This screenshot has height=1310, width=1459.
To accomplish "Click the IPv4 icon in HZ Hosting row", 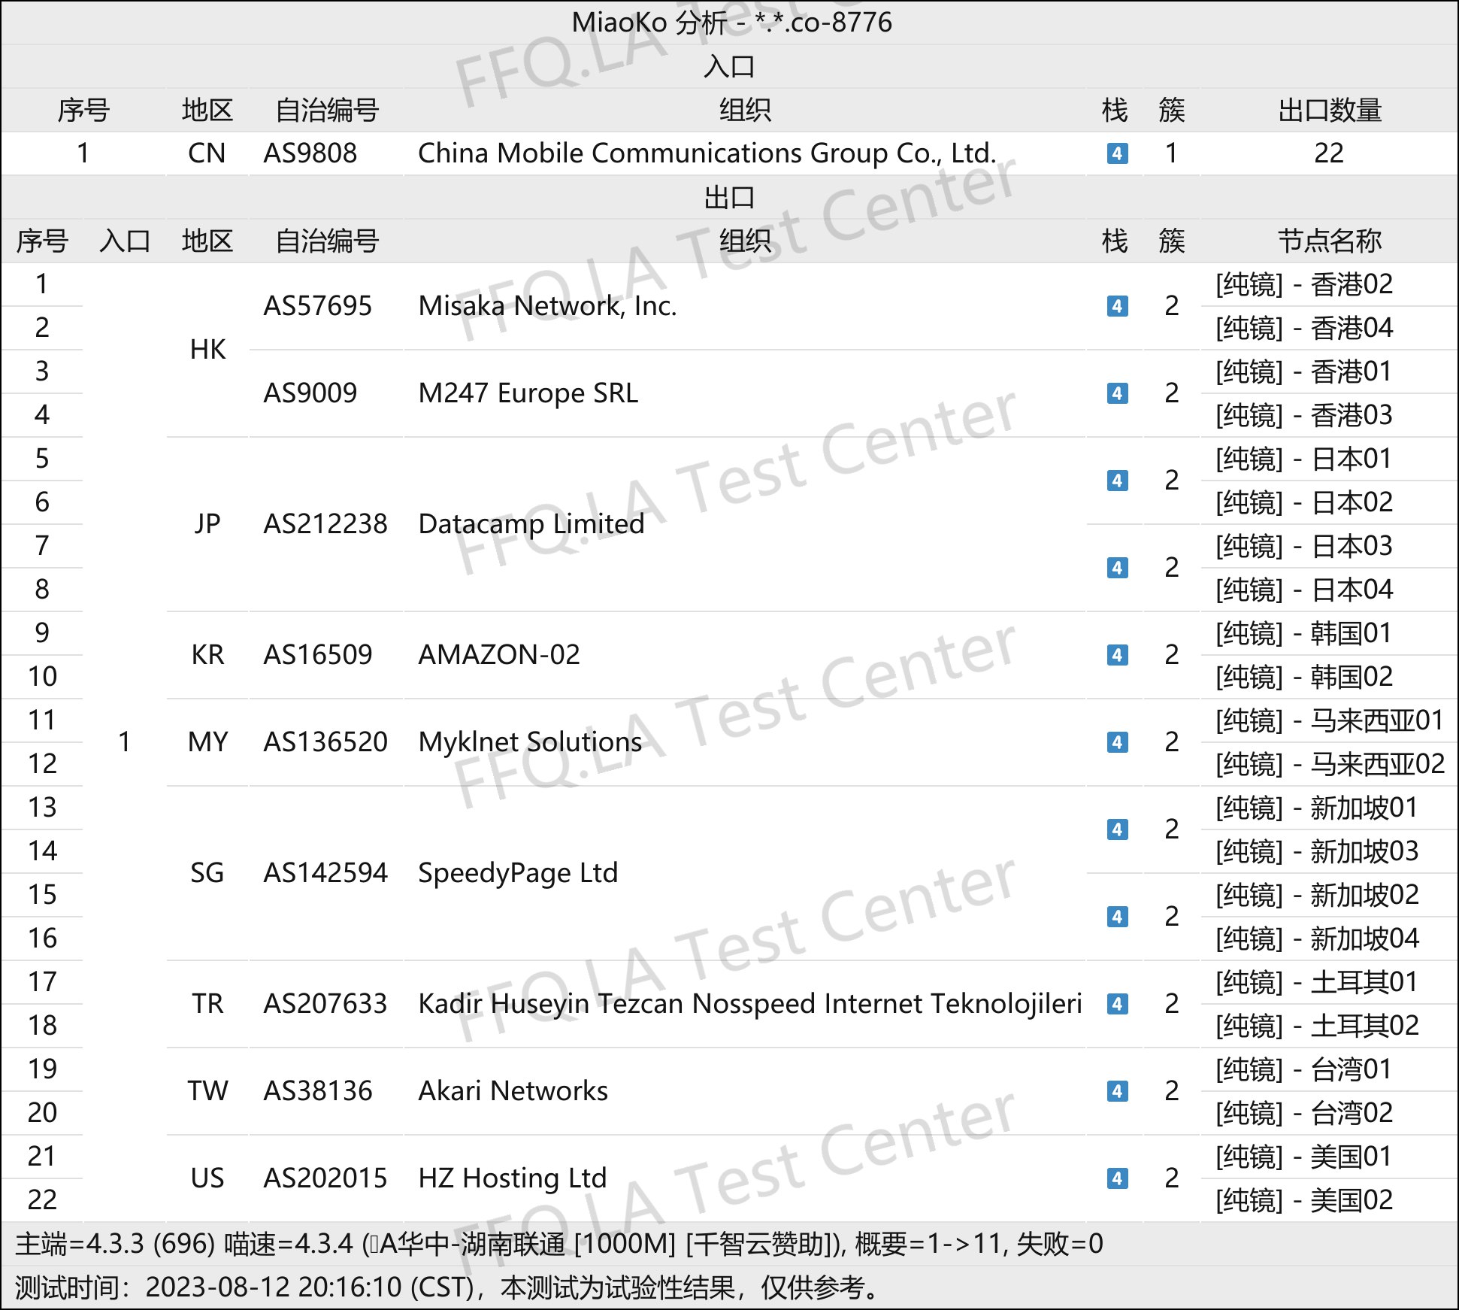I will click(1117, 1178).
